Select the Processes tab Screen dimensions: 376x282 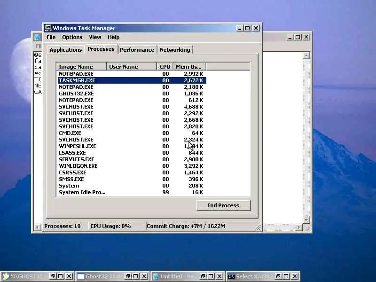[x=101, y=49]
